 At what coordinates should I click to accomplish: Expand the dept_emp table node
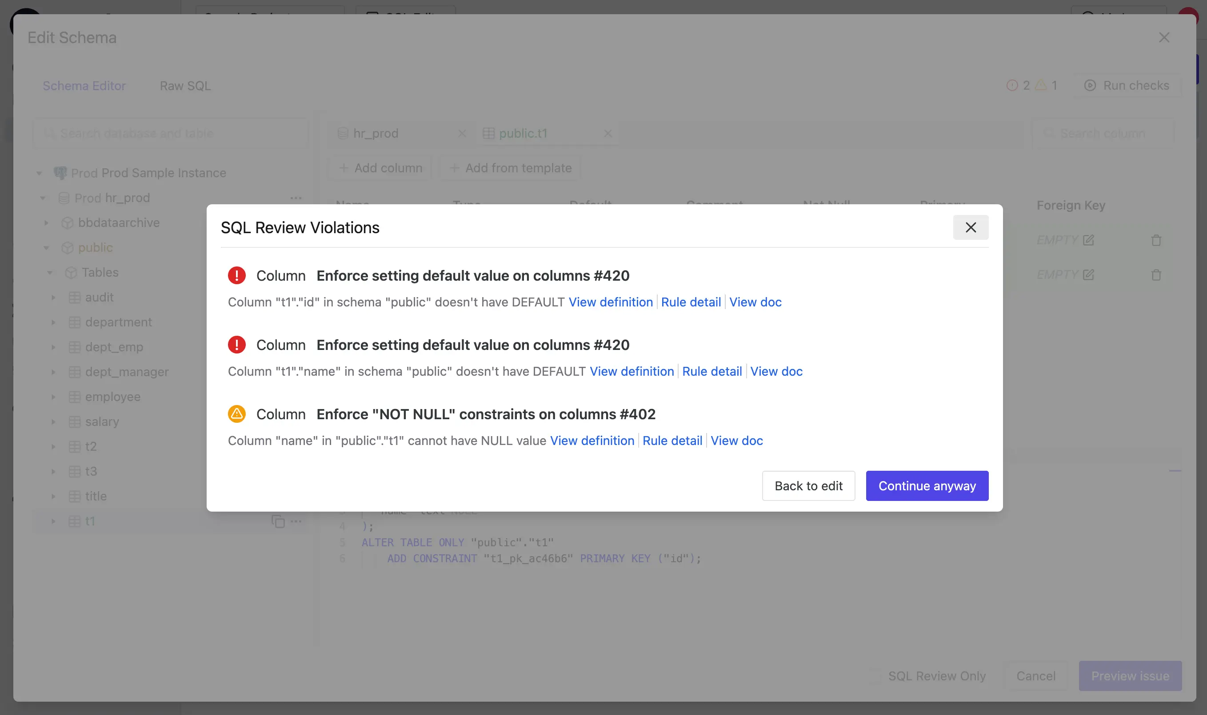point(53,347)
